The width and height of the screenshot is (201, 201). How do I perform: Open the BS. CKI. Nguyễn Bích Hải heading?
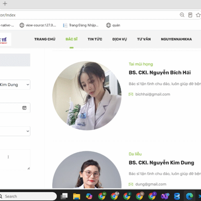(160, 72)
